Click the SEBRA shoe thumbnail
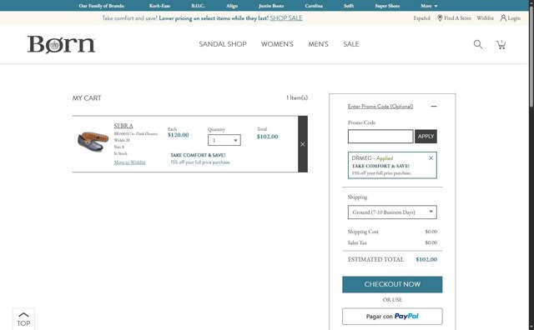The width and height of the screenshot is (534, 330). click(93, 141)
